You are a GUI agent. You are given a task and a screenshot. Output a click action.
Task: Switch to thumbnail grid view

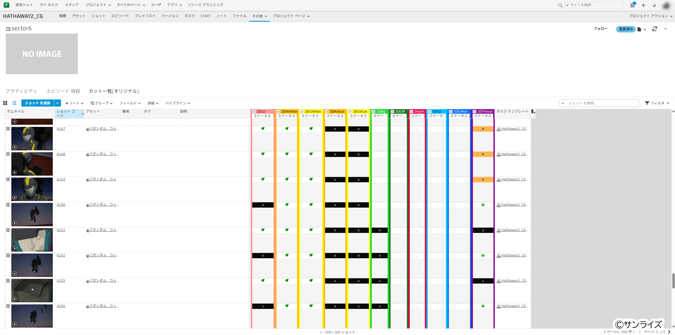tap(5, 103)
